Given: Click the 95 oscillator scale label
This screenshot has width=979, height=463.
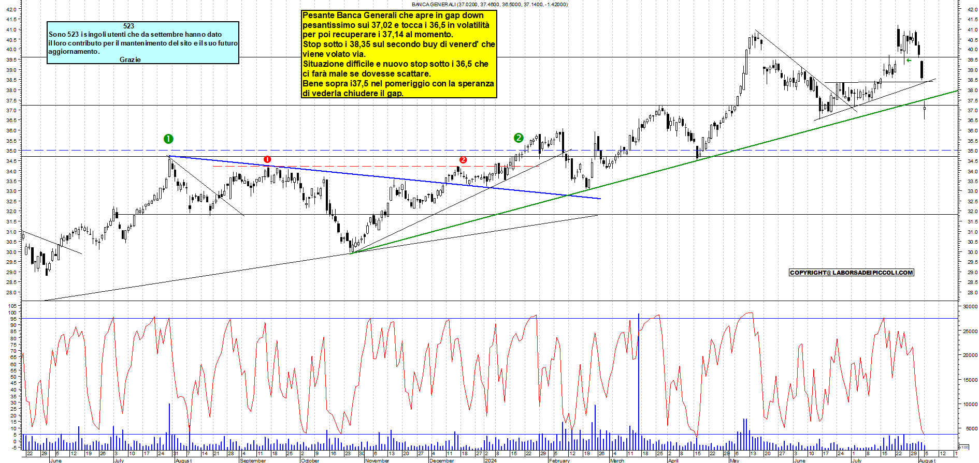Looking at the screenshot, I should [x=13, y=319].
